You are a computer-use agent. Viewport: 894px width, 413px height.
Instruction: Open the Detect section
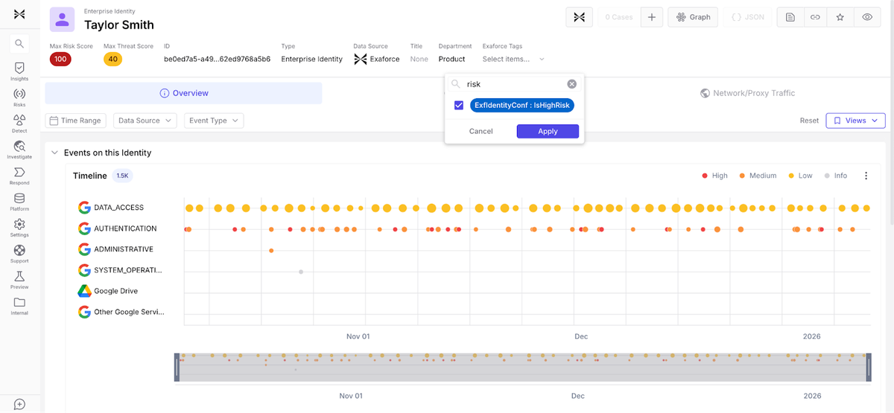(x=19, y=123)
